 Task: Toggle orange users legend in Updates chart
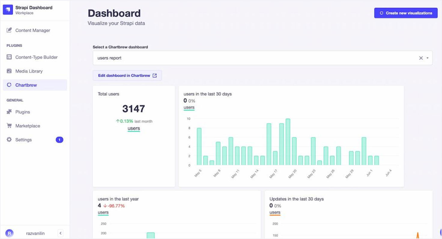pyautogui.click(x=275, y=213)
